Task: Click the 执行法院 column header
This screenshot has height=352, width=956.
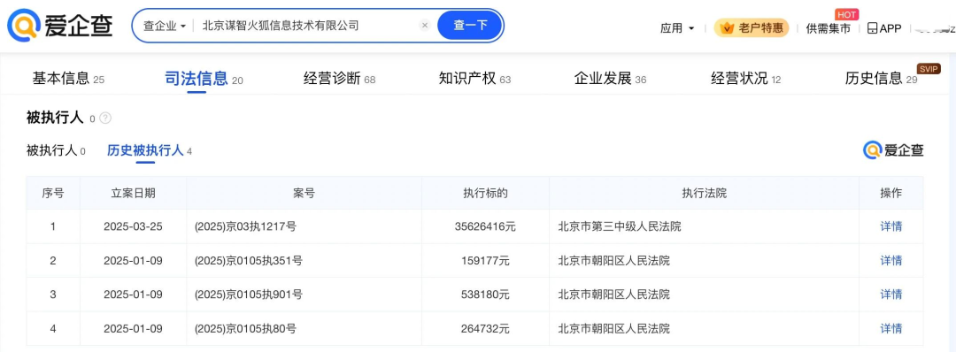Action: coord(705,193)
